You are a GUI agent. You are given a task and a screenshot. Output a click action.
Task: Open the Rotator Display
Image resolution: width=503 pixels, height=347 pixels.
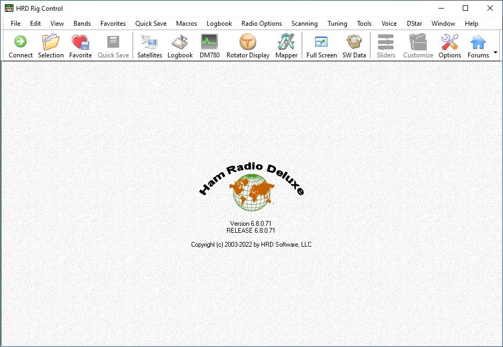247,46
